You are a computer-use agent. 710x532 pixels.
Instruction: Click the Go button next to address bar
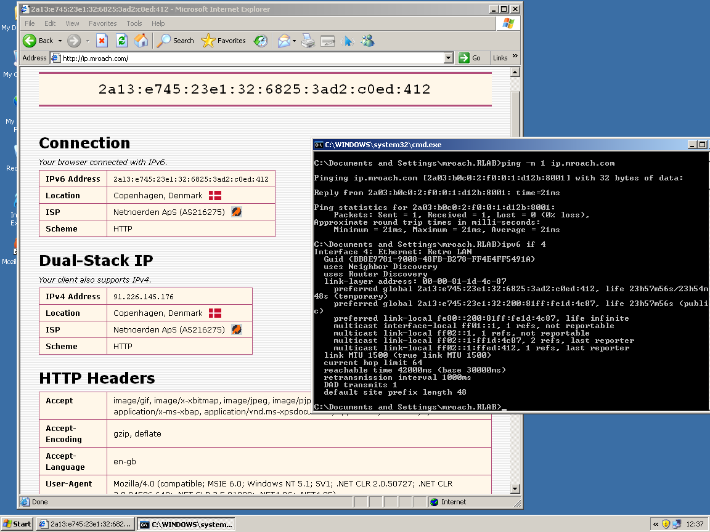(470, 58)
